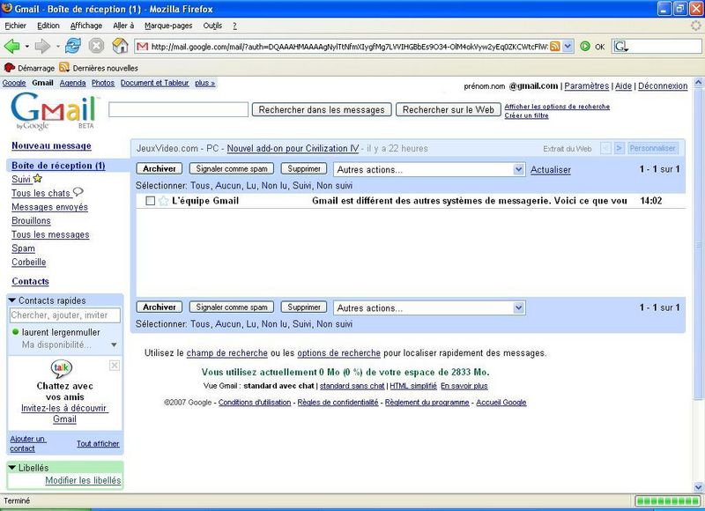The width and height of the screenshot is (705, 511).
Task: Star the L'équipe Gmail message
Action: point(163,201)
